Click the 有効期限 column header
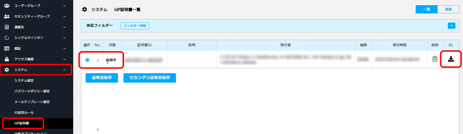The width and height of the screenshot is (463, 134). click(x=400, y=45)
